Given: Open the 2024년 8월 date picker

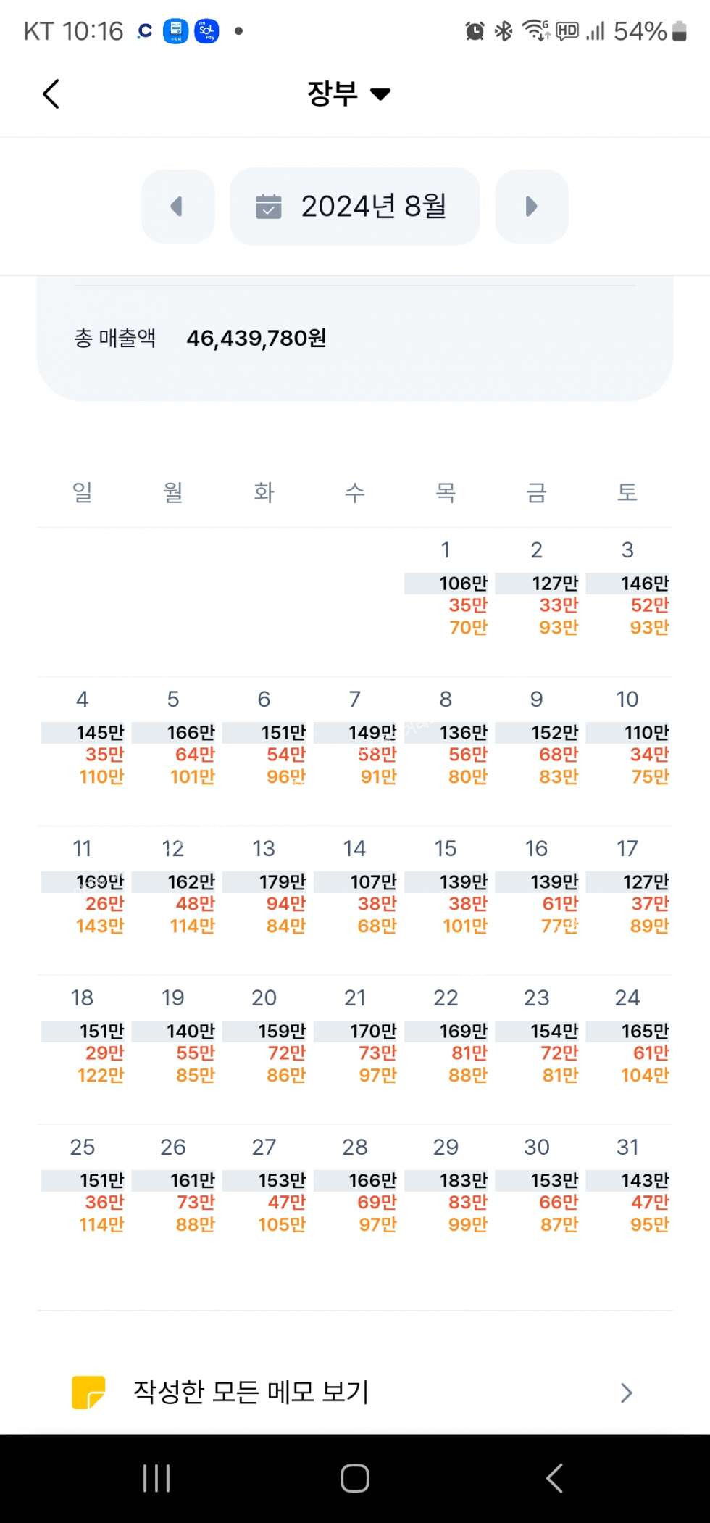Looking at the screenshot, I should click(355, 207).
